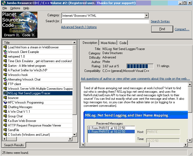Click the Find button
The image size is (193, 156).
point(162,29)
